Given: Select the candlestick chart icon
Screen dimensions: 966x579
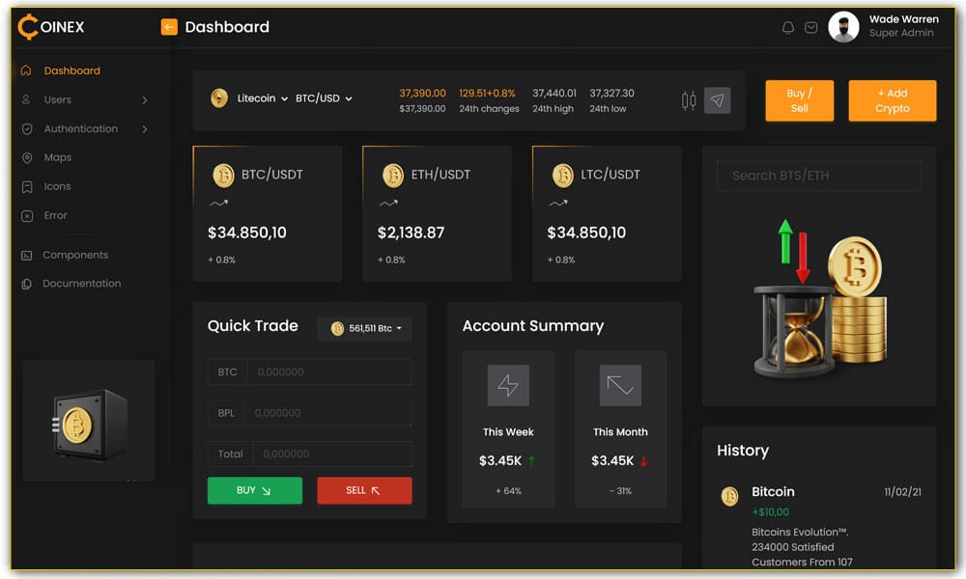Looking at the screenshot, I should coord(689,99).
